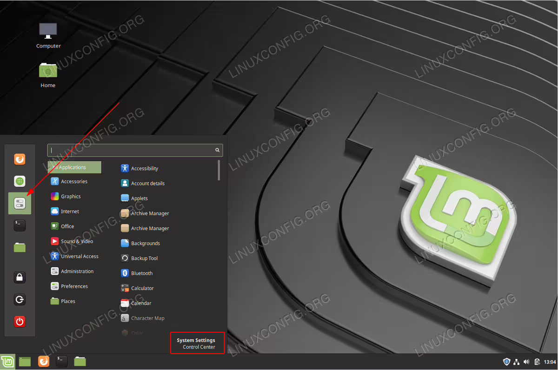
Task: Lock the screen using the padlock icon
Action: click(x=20, y=277)
